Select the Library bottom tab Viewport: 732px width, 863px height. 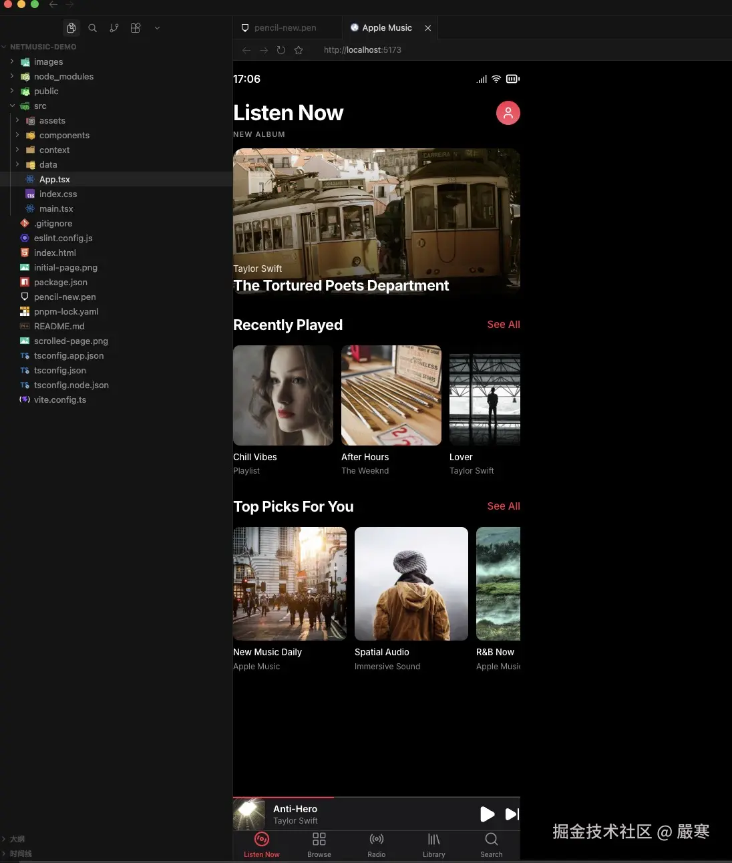[434, 846]
